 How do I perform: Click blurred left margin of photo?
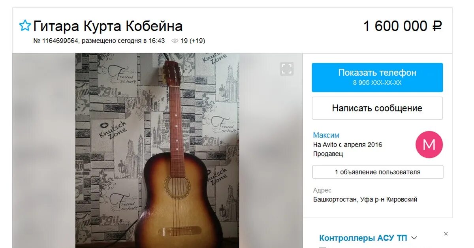[x=44, y=150]
